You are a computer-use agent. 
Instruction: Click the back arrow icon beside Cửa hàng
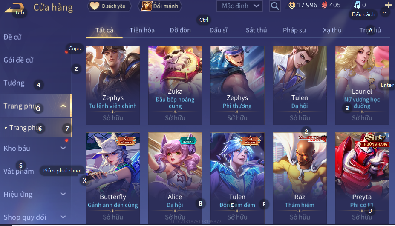(x=14, y=8)
